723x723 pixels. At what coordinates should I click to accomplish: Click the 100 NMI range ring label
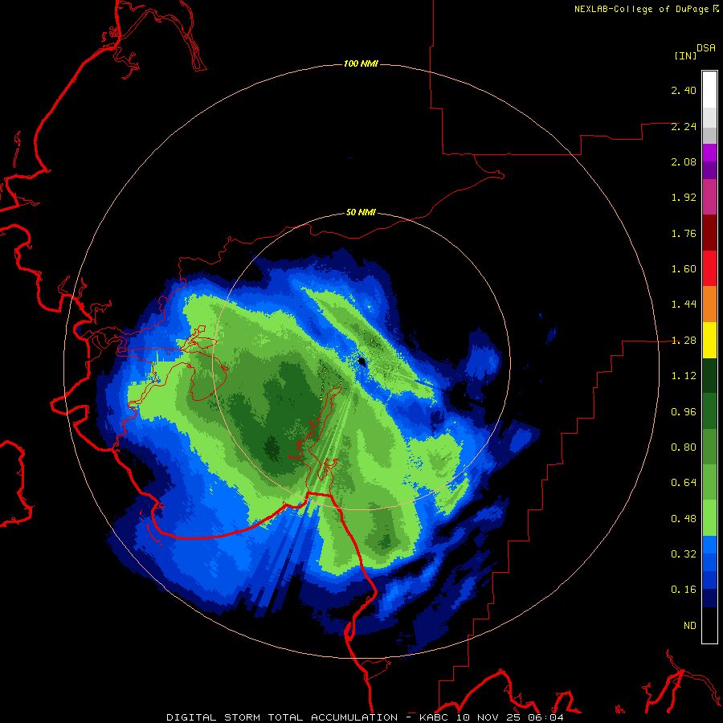(361, 63)
